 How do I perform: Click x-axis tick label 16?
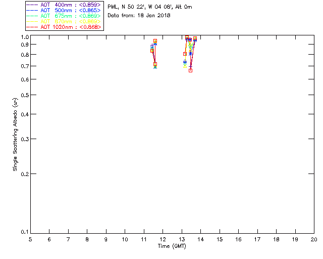239,239
